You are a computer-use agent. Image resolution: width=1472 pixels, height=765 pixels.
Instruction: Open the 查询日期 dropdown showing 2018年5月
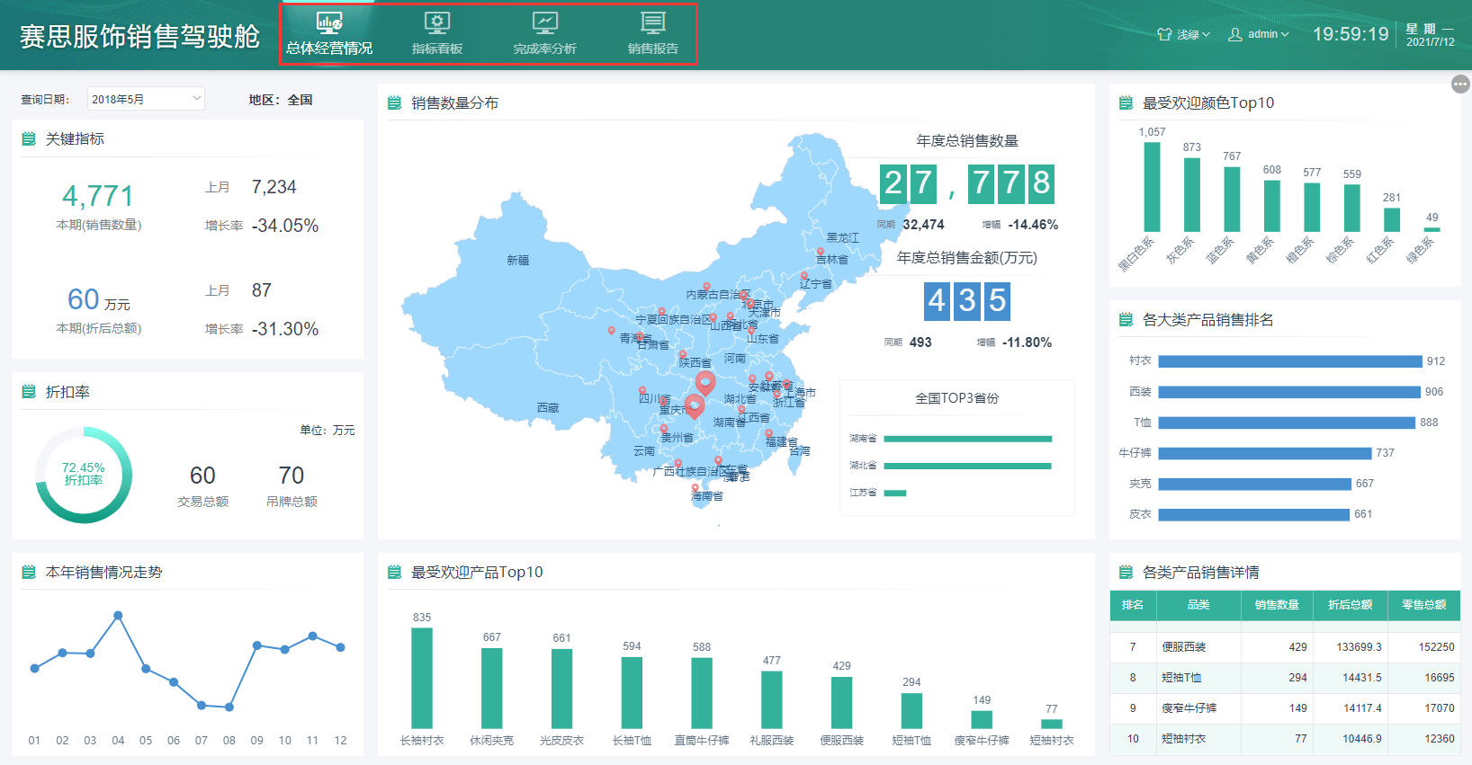146,99
